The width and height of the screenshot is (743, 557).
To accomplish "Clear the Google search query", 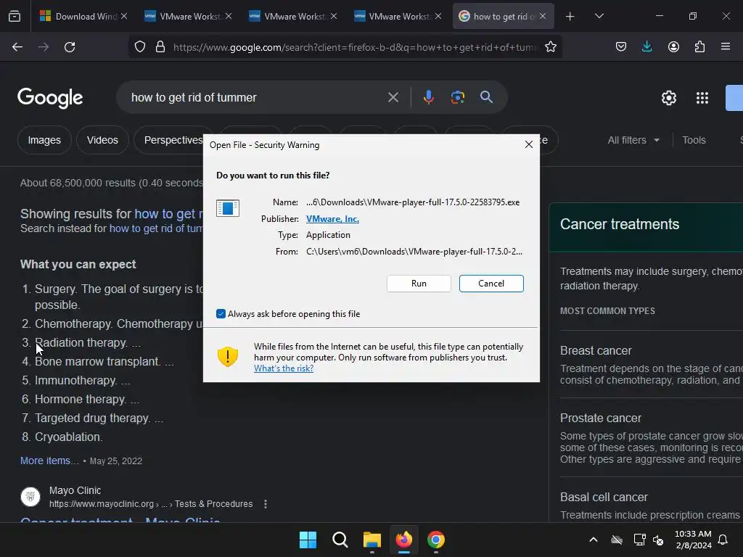I will click(393, 98).
